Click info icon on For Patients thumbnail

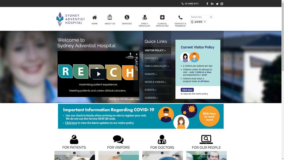point(74,153)
